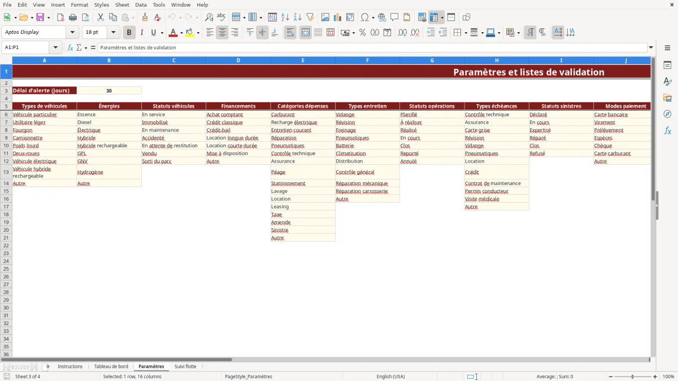
Task: Toggle Center Vertically alignment
Action: coord(262,33)
